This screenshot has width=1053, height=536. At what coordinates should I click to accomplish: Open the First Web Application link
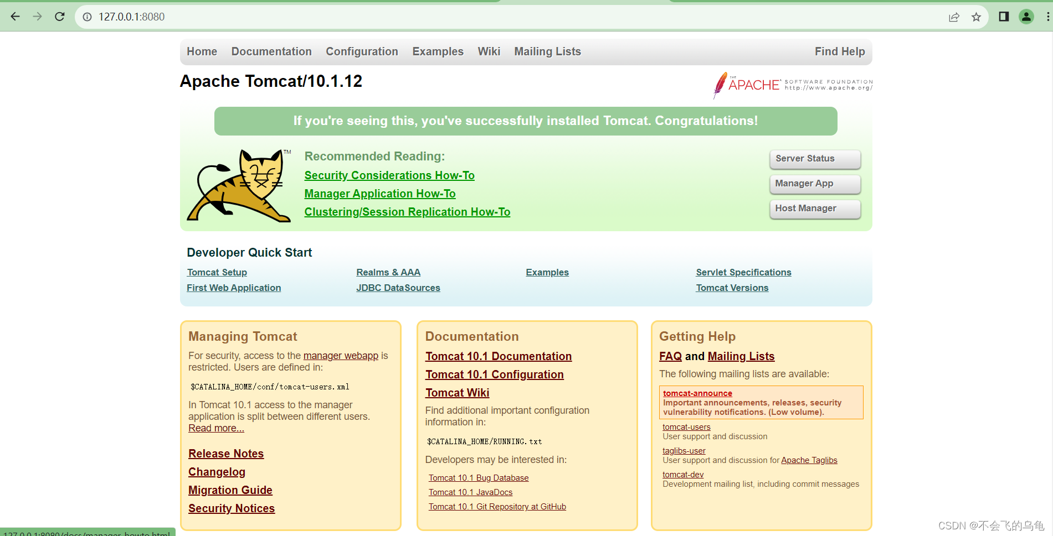pyautogui.click(x=234, y=288)
